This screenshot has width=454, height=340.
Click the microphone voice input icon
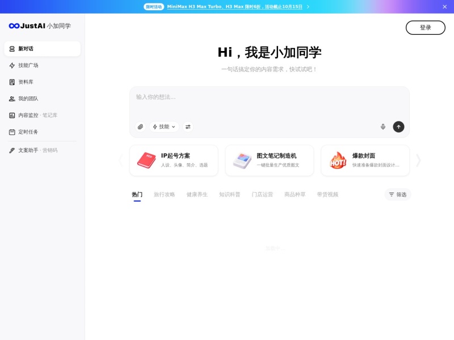pyautogui.click(x=382, y=126)
